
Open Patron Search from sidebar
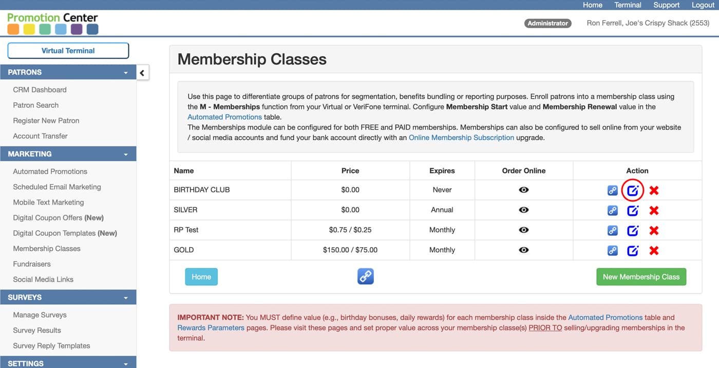(35, 105)
